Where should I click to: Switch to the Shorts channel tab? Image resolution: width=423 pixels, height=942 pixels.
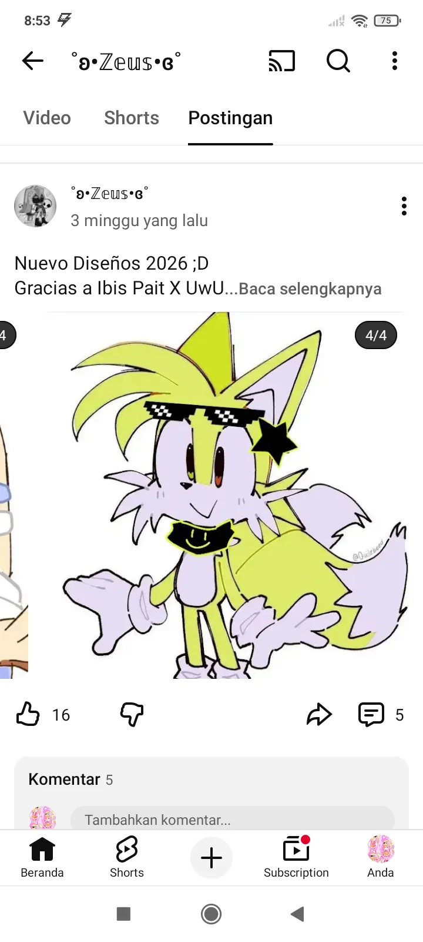pyautogui.click(x=132, y=118)
